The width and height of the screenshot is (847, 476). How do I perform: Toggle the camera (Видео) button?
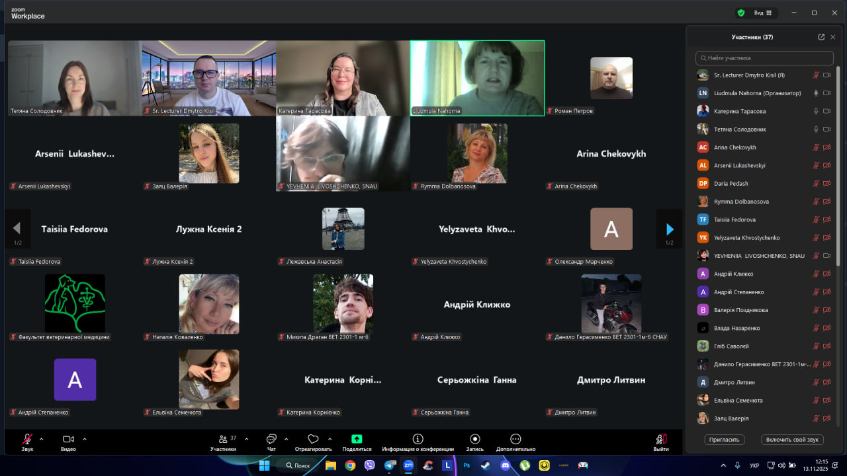click(x=67, y=439)
